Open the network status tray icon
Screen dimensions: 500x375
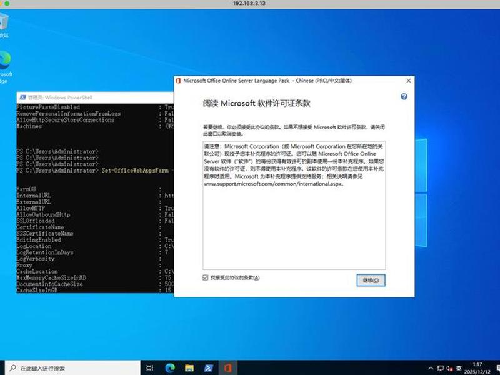point(441,368)
